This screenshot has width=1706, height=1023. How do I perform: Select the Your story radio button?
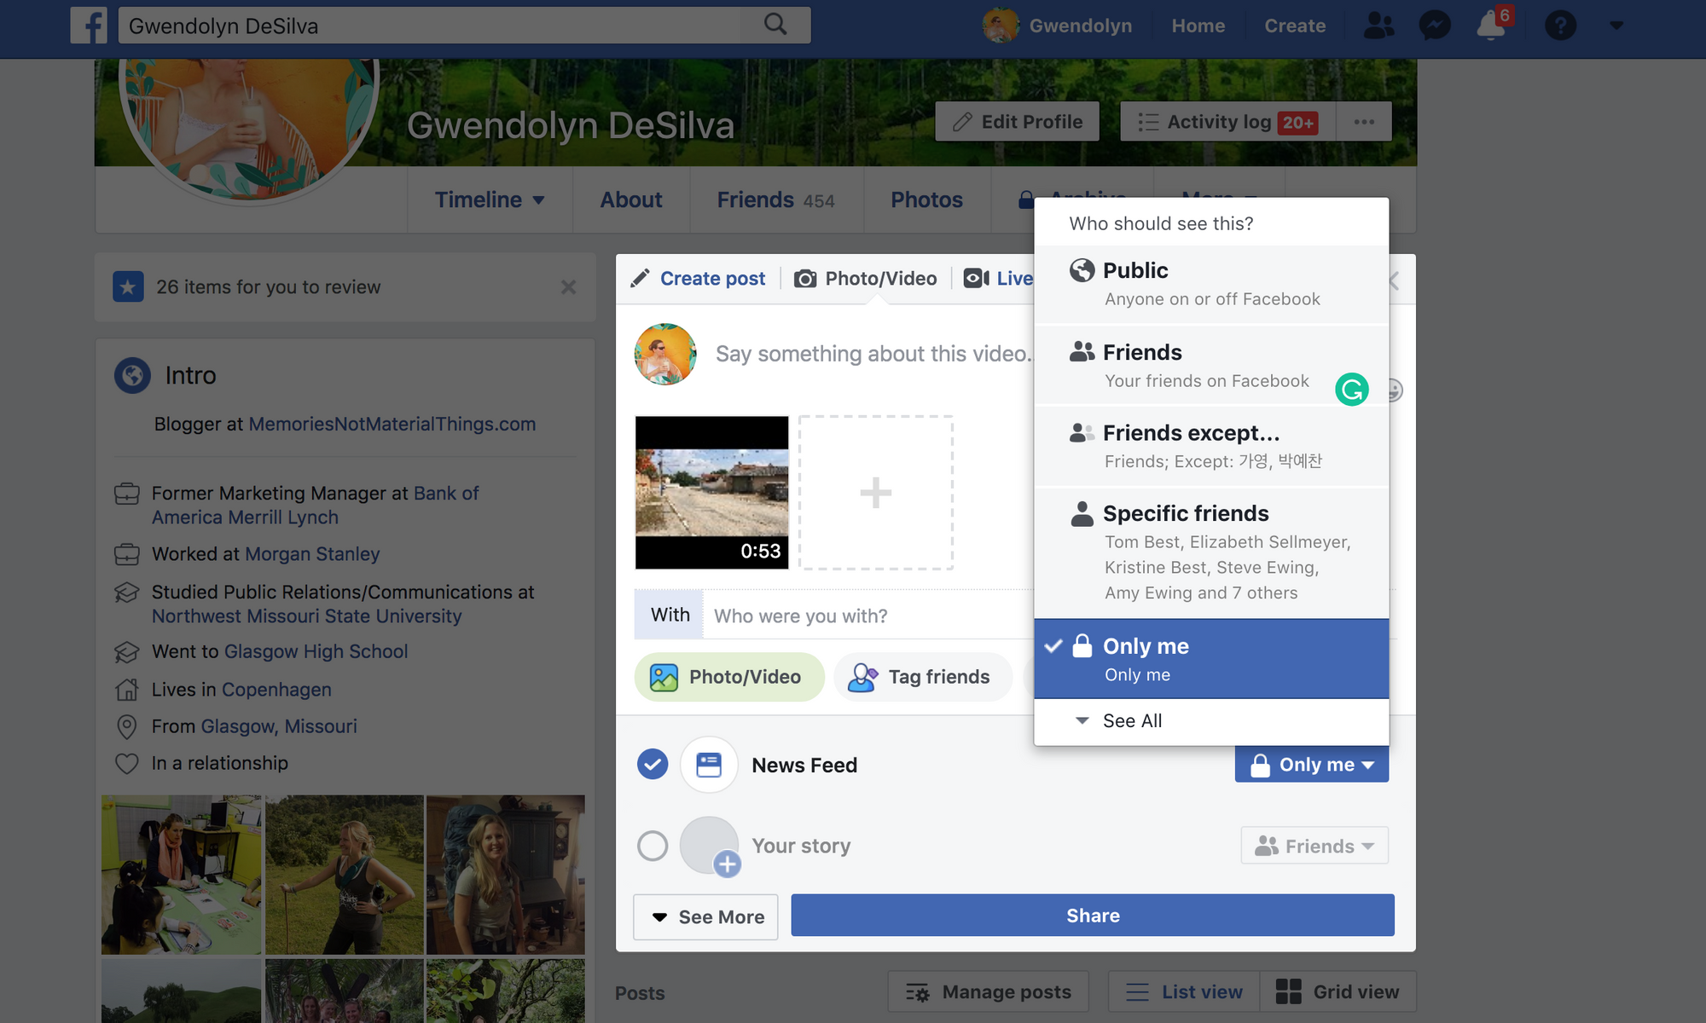click(653, 845)
